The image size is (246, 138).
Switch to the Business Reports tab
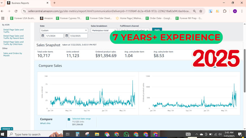point(28,3)
